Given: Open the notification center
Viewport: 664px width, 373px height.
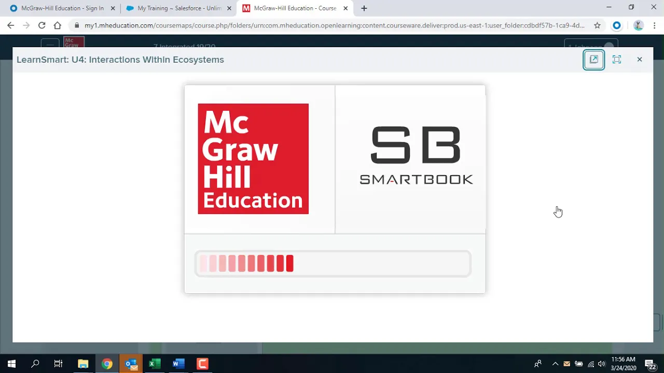Looking at the screenshot, I should coord(651,364).
